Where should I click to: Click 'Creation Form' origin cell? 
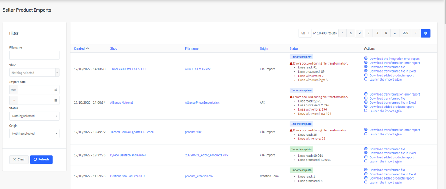(269, 176)
